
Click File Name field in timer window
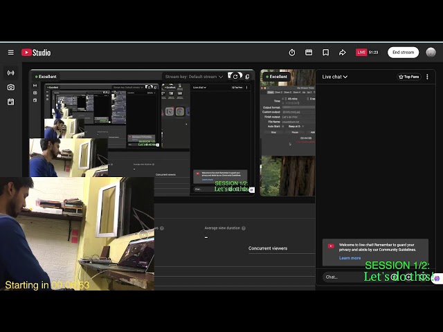coord(298,122)
